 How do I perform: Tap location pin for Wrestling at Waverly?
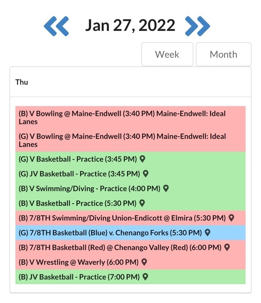pos(144,262)
